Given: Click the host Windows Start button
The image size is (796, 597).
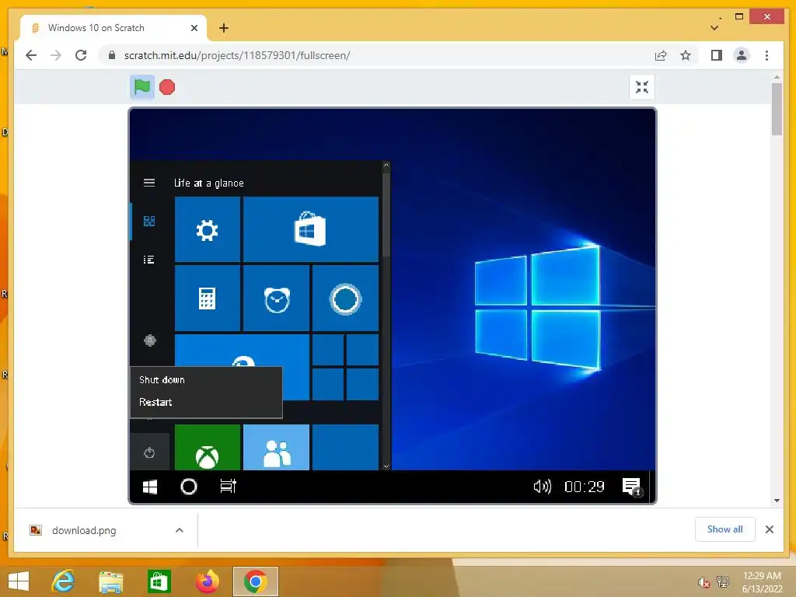Looking at the screenshot, I should pyautogui.click(x=19, y=581).
